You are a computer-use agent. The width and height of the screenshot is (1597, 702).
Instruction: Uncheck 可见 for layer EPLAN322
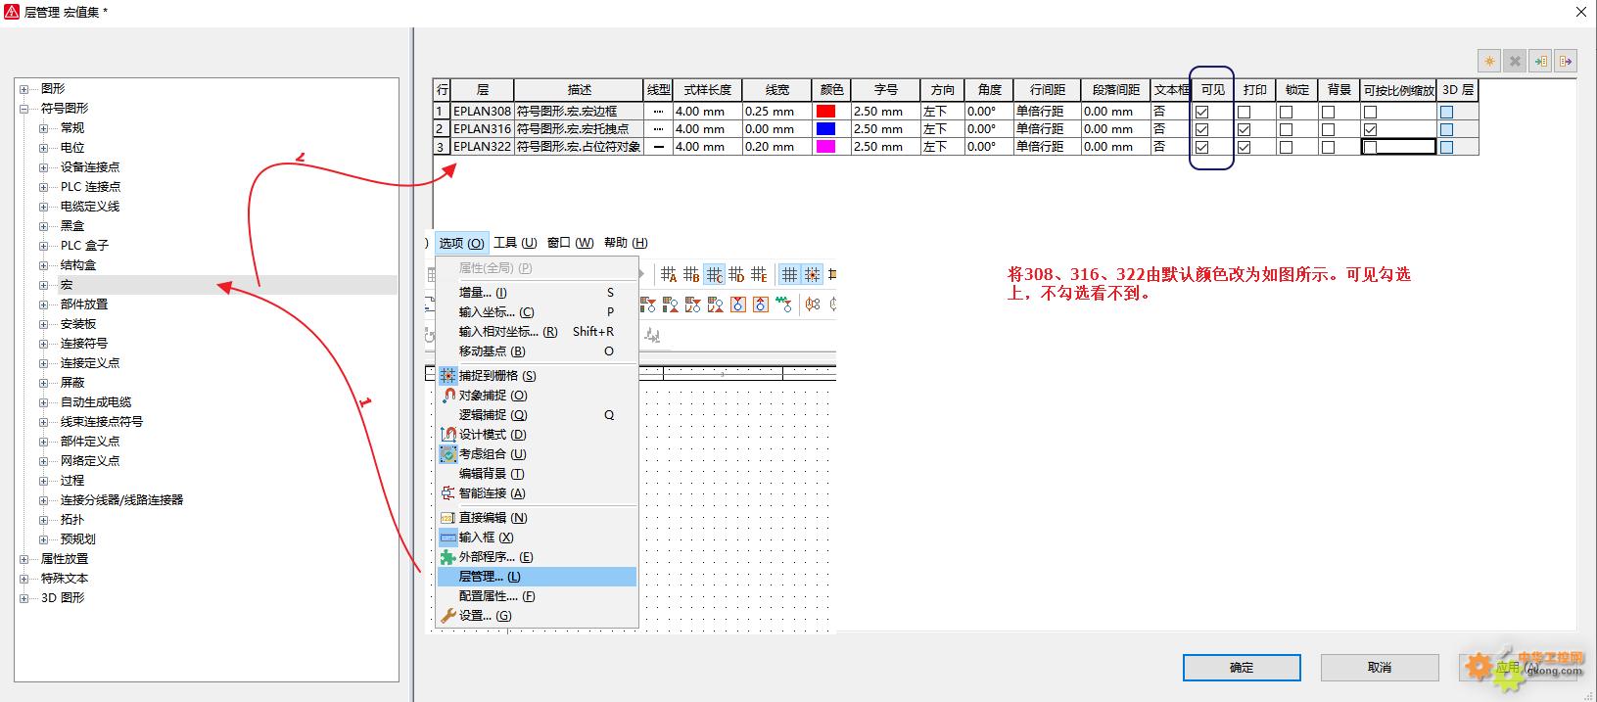click(1201, 148)
